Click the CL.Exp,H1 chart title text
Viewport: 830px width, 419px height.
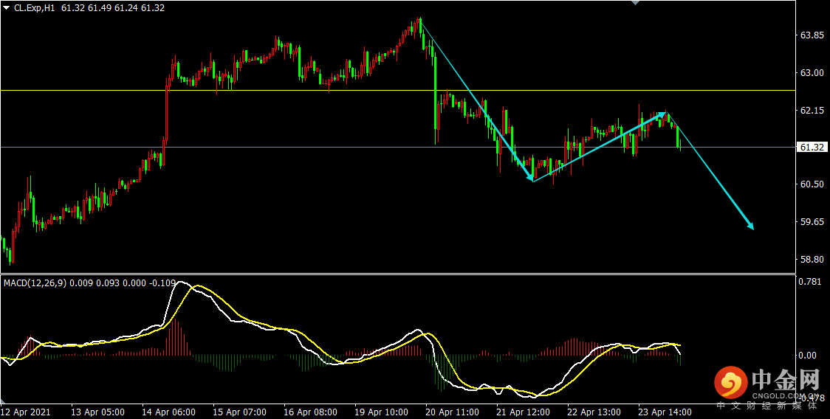coord(34,8)
